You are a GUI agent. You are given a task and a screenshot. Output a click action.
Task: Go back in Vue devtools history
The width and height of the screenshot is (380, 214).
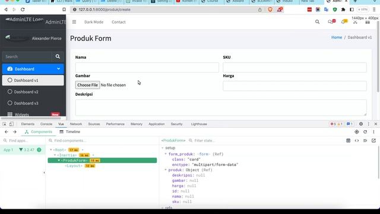[7, 132]
